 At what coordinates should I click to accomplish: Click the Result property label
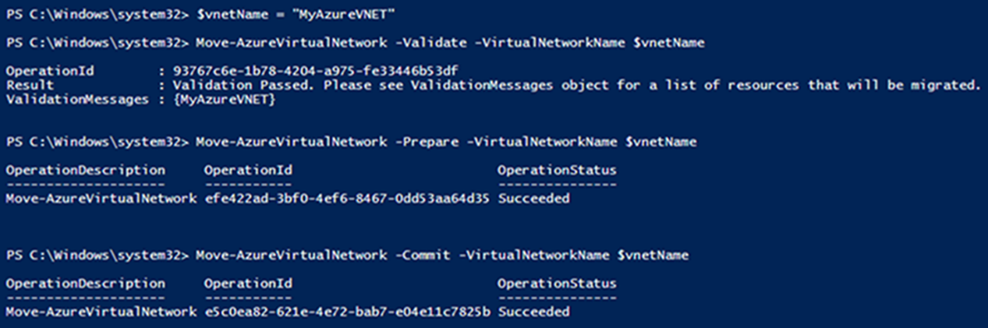(x=30, y=85)
